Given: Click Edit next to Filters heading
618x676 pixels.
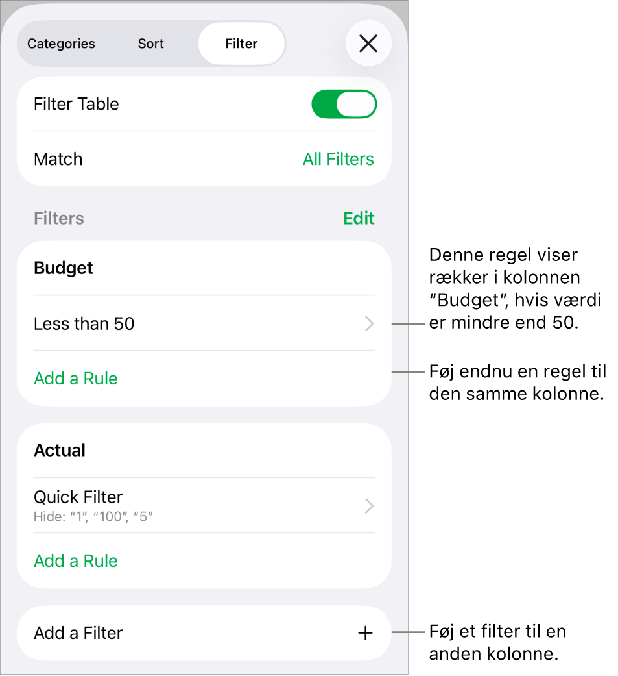Looking at the screenshot, I should (359, 218).
